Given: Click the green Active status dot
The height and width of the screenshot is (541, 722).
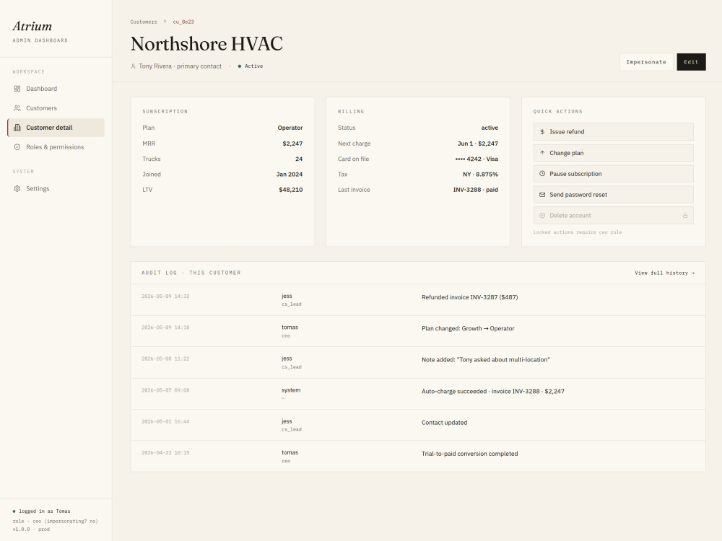Looking at the screenshot, I should (x=240, y=66).
